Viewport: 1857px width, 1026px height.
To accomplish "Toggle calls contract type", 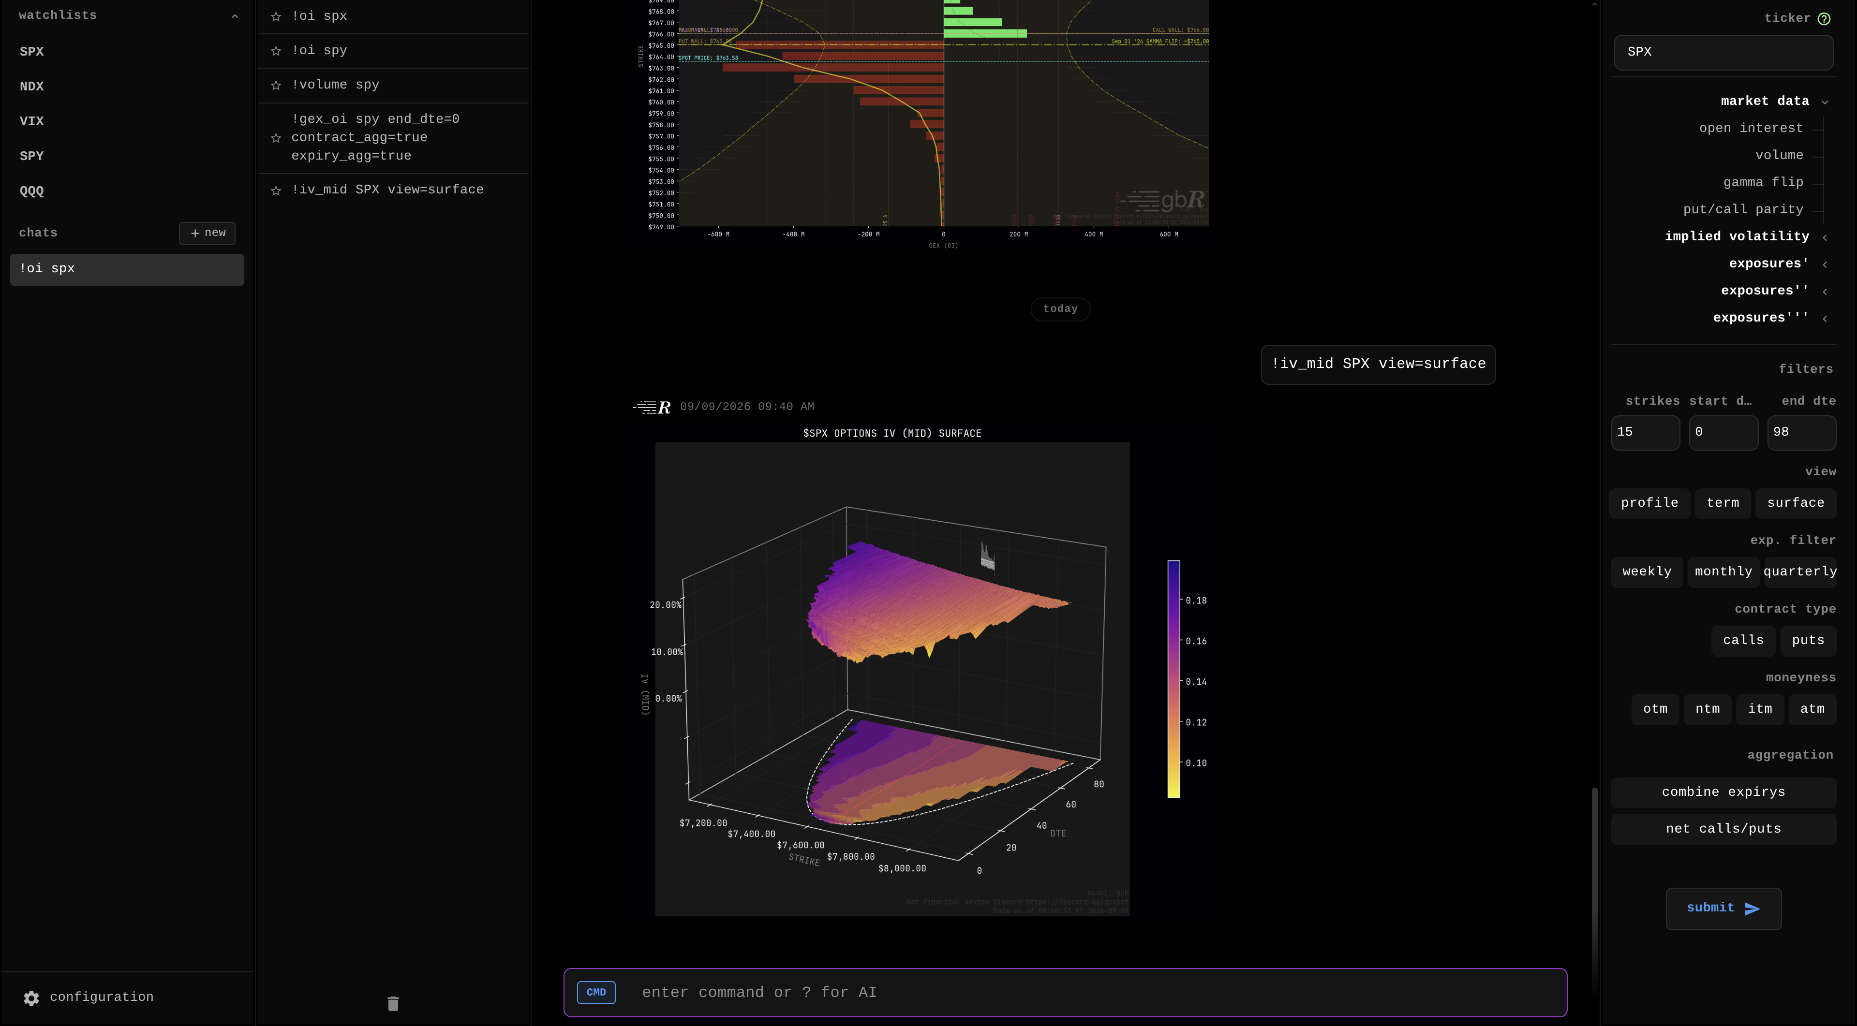I will click(1743, 641).
